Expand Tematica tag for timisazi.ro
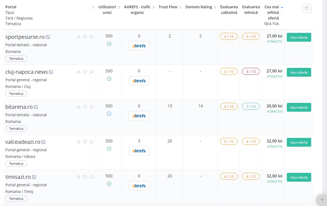The height and width of the screenshot is (206, 327). (x=16, y=199)
